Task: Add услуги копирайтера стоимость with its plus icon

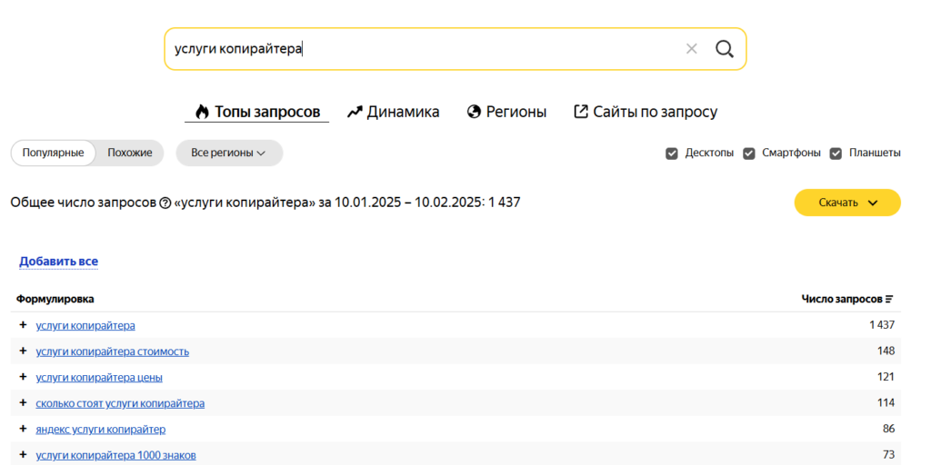Action: (23, 351)
